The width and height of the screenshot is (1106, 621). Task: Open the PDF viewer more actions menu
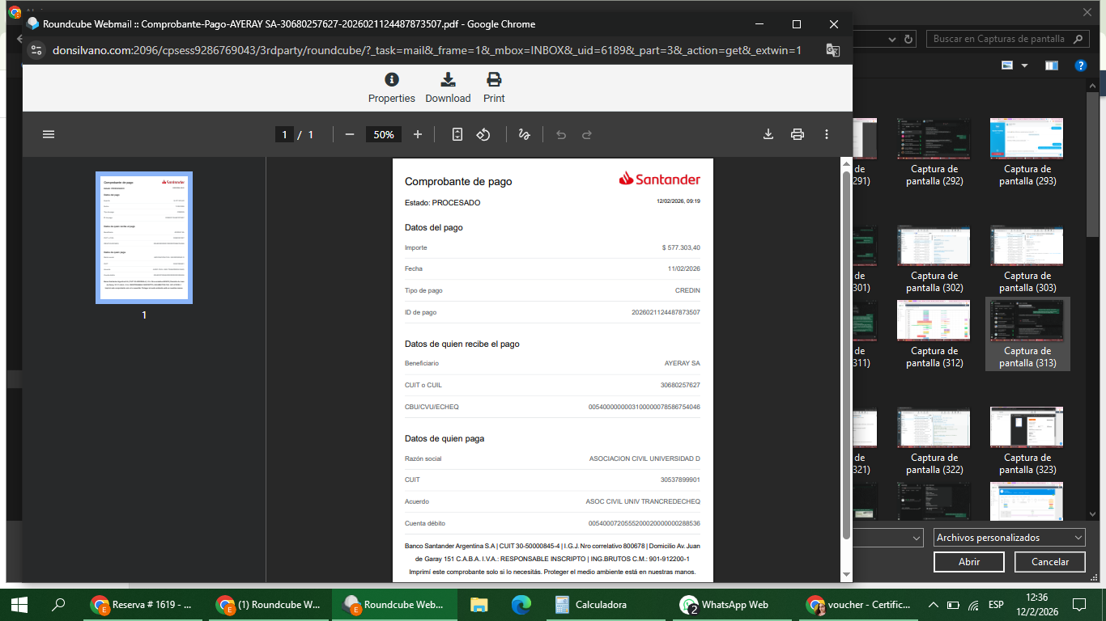(827, 134)
